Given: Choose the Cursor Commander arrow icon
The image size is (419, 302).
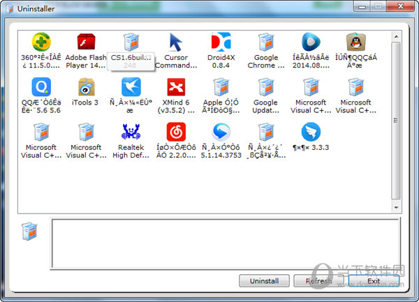Looking at the screenshot, I should coord(176,42).
